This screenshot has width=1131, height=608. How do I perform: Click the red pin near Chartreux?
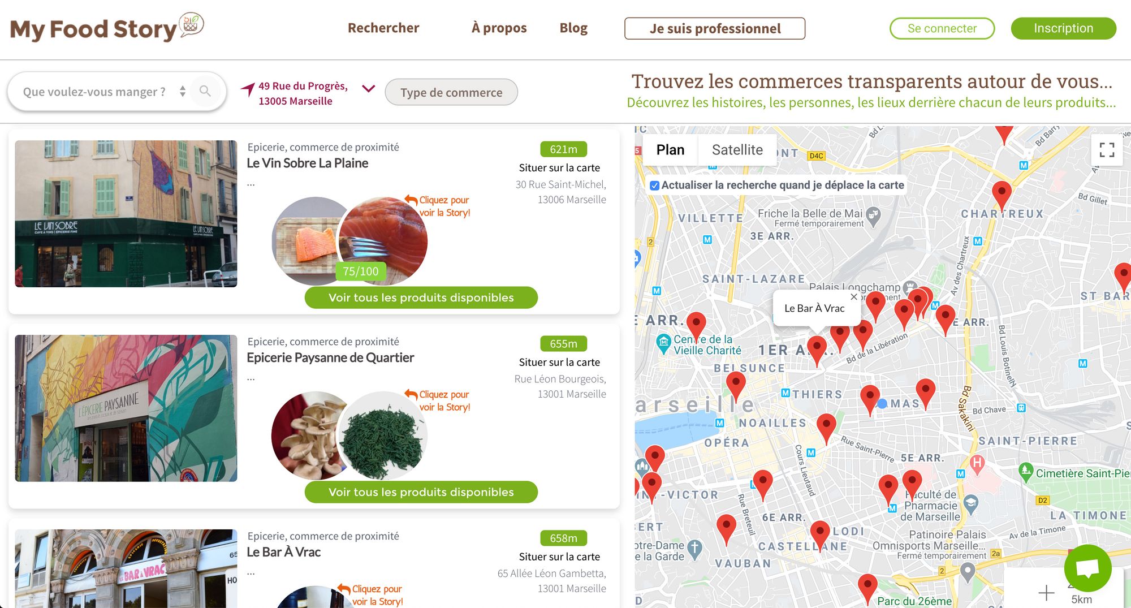(x=1002, y=196)
